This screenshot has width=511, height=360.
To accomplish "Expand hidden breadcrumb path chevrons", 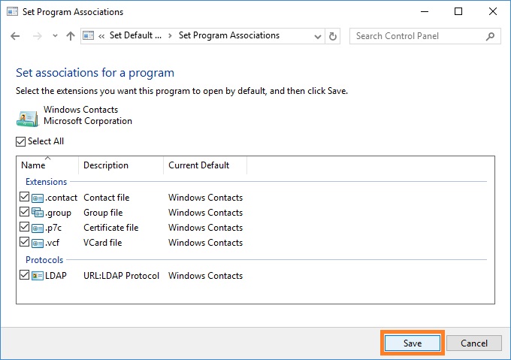I will pyautogui.click(x=101, y=36).
